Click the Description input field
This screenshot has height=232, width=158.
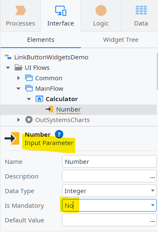pyautogui.click(x=109, y=176)
